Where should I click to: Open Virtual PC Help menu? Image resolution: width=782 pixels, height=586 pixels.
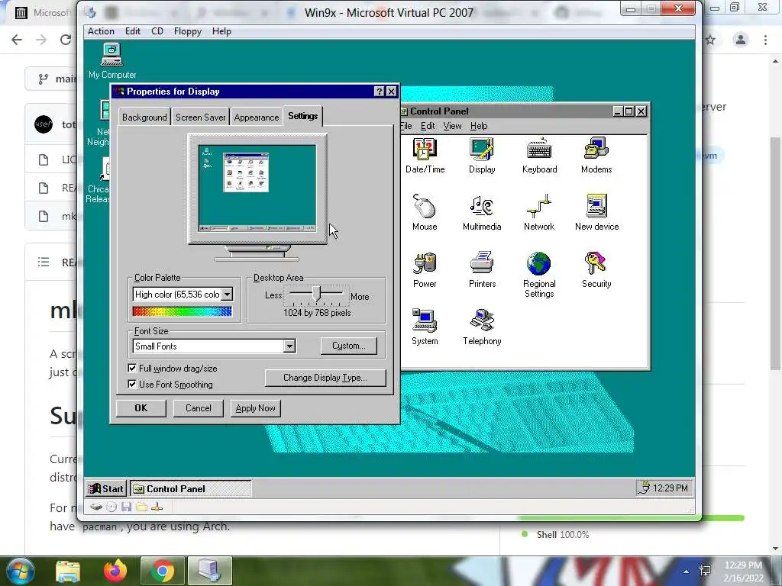pos(221,31)
